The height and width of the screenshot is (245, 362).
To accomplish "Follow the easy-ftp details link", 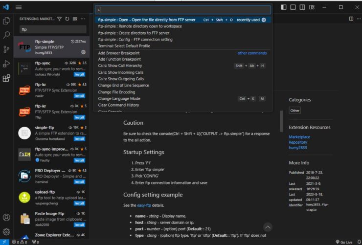I will (144, 205).
